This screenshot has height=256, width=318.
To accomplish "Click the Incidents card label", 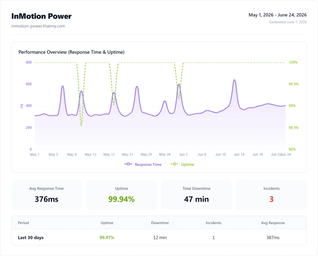I will 271,189.
